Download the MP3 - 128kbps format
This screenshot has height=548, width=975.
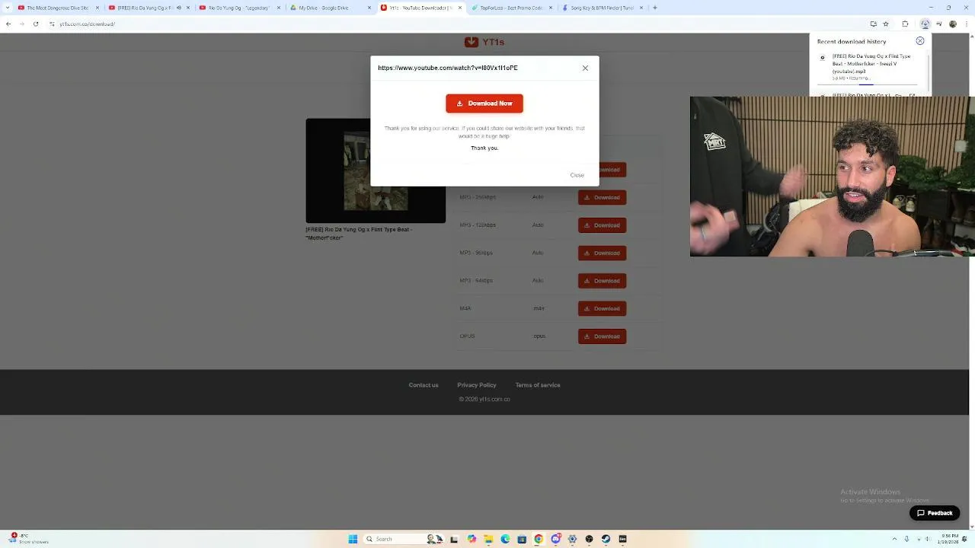point(602,225)
